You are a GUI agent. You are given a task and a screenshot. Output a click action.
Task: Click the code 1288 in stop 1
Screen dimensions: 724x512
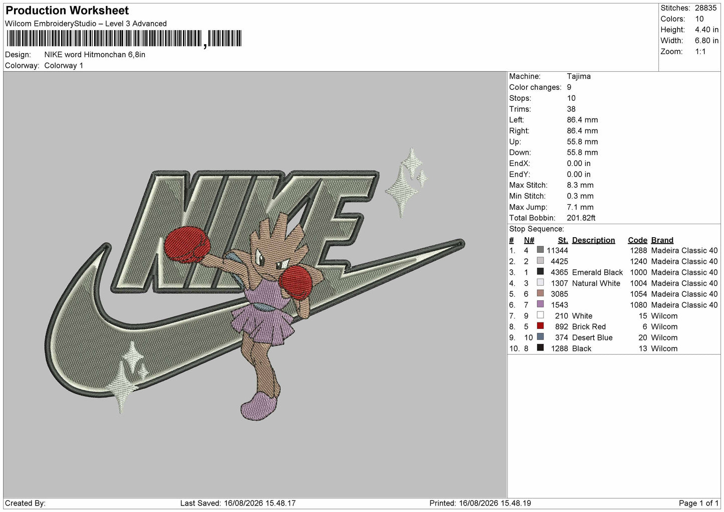(638, 250)
